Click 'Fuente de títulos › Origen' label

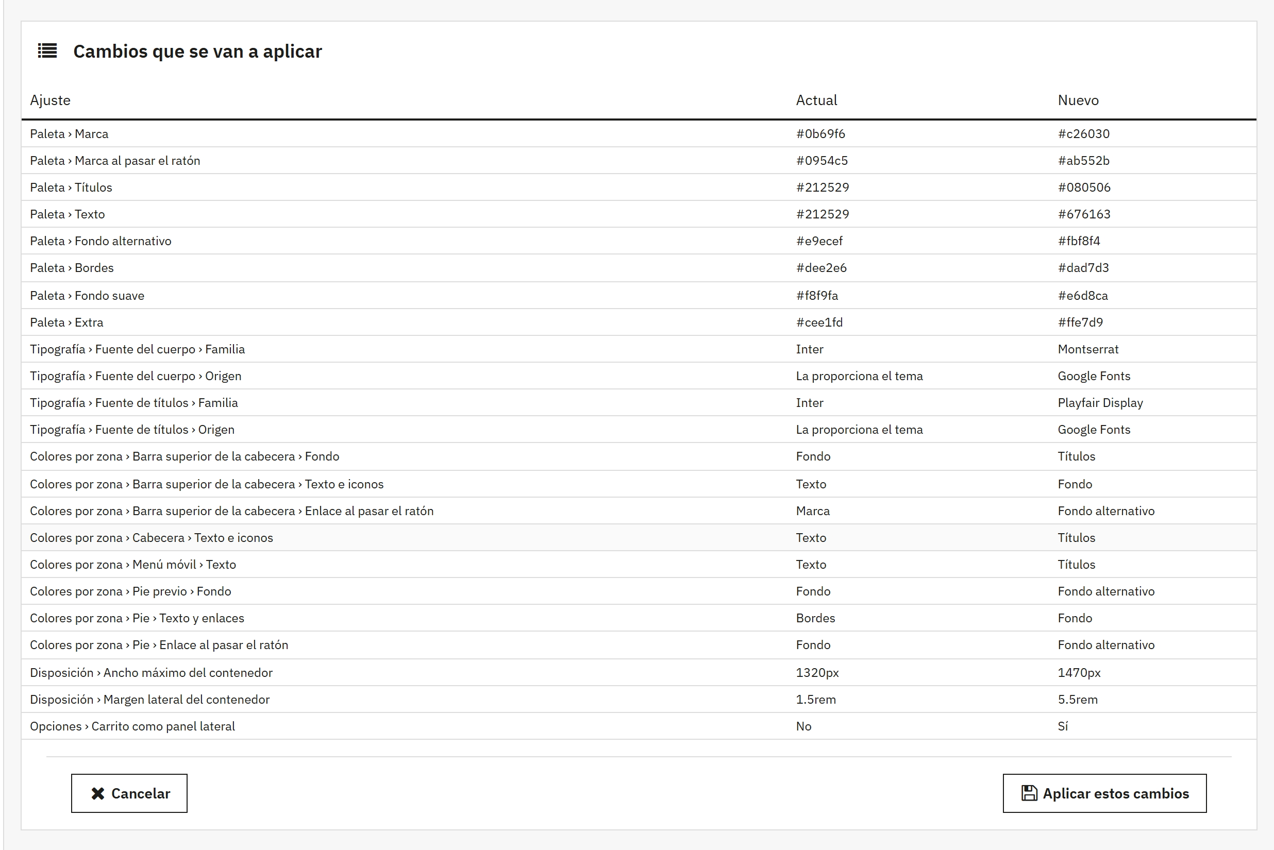pyautogui.click(x=132, y=430)
